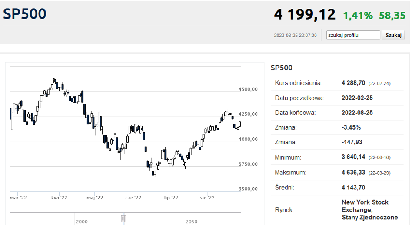The height and width of the screenshot is (225, 412).
Task: Click the minimum value 3 640,14
Action: pyautogui.click(x=353, y=157)
